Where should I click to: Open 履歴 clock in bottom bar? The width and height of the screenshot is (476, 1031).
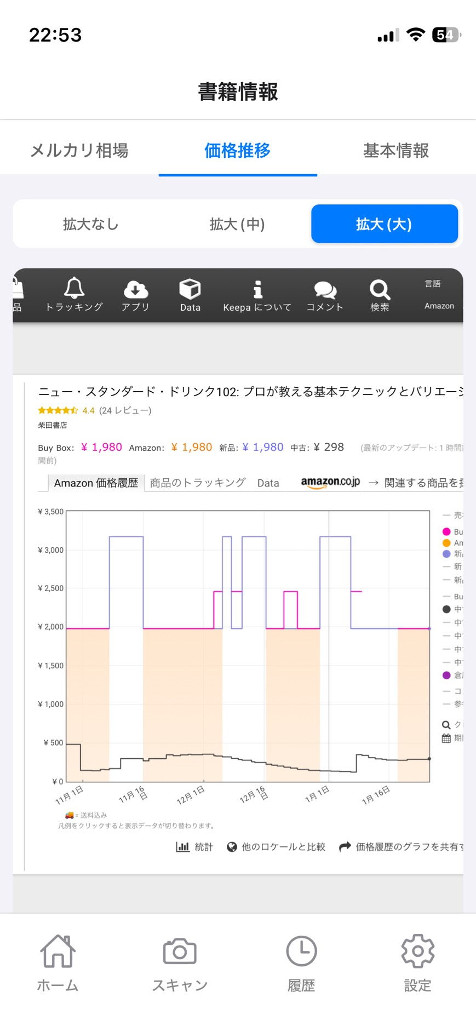pos(301,963)
